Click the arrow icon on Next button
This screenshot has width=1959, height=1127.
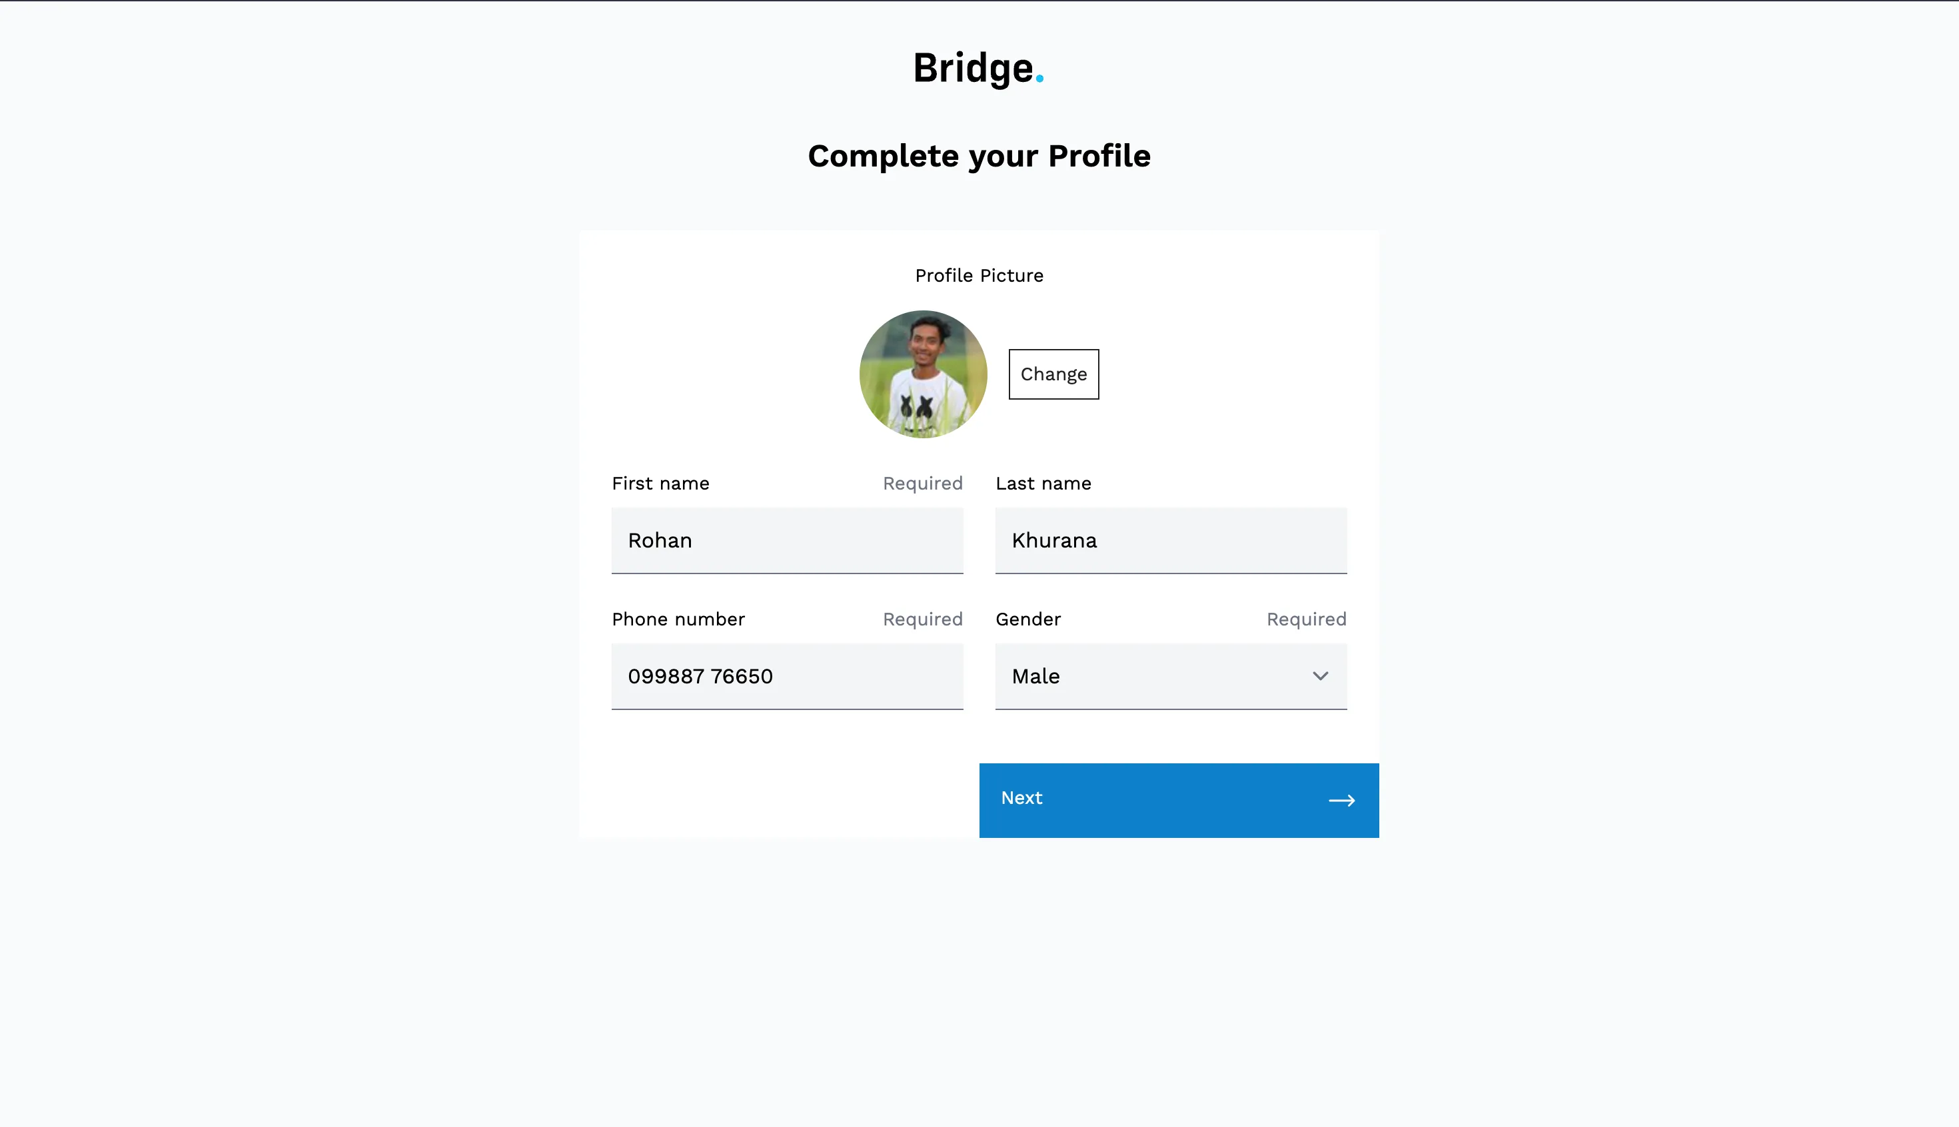pos(1341,801)
